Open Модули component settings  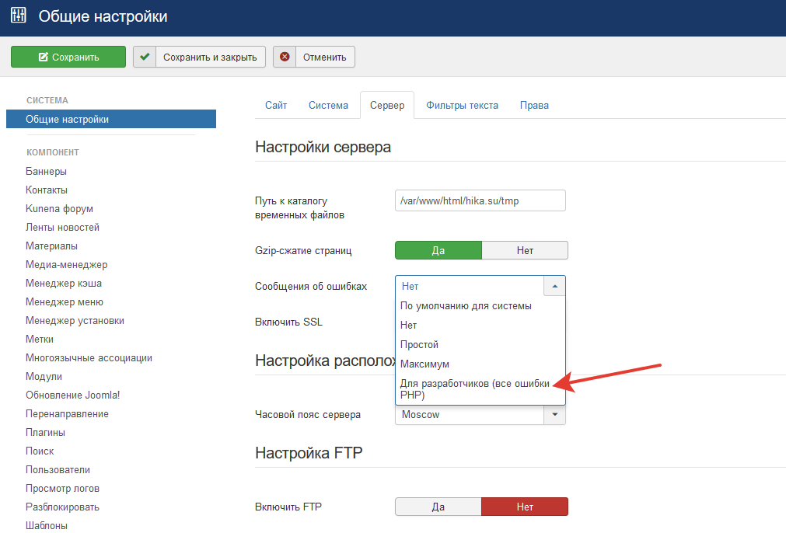(44, 377)
